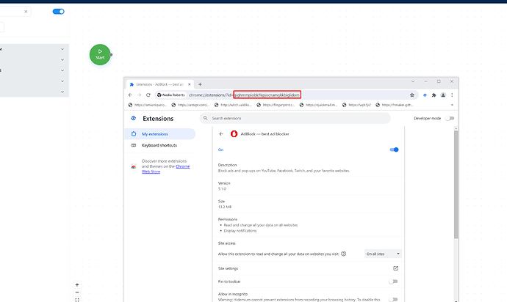The width and height of the screenshot is (507, 302).
Task: Open Site settings external link icon
Action: (x=395, y=268)
